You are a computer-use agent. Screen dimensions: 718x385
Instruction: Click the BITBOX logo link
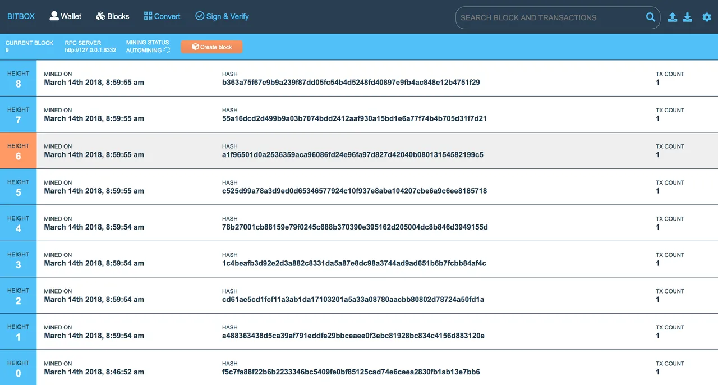click(21, 16)
